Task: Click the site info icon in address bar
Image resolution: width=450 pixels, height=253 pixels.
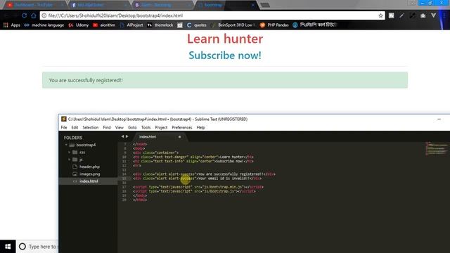Action: pos(44,15)
